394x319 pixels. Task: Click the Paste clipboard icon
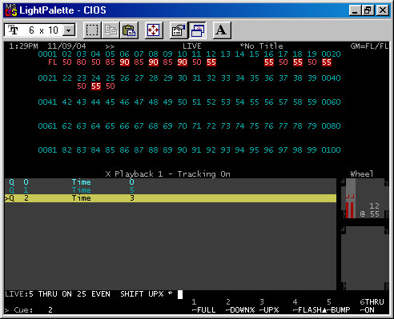point(129,30)
